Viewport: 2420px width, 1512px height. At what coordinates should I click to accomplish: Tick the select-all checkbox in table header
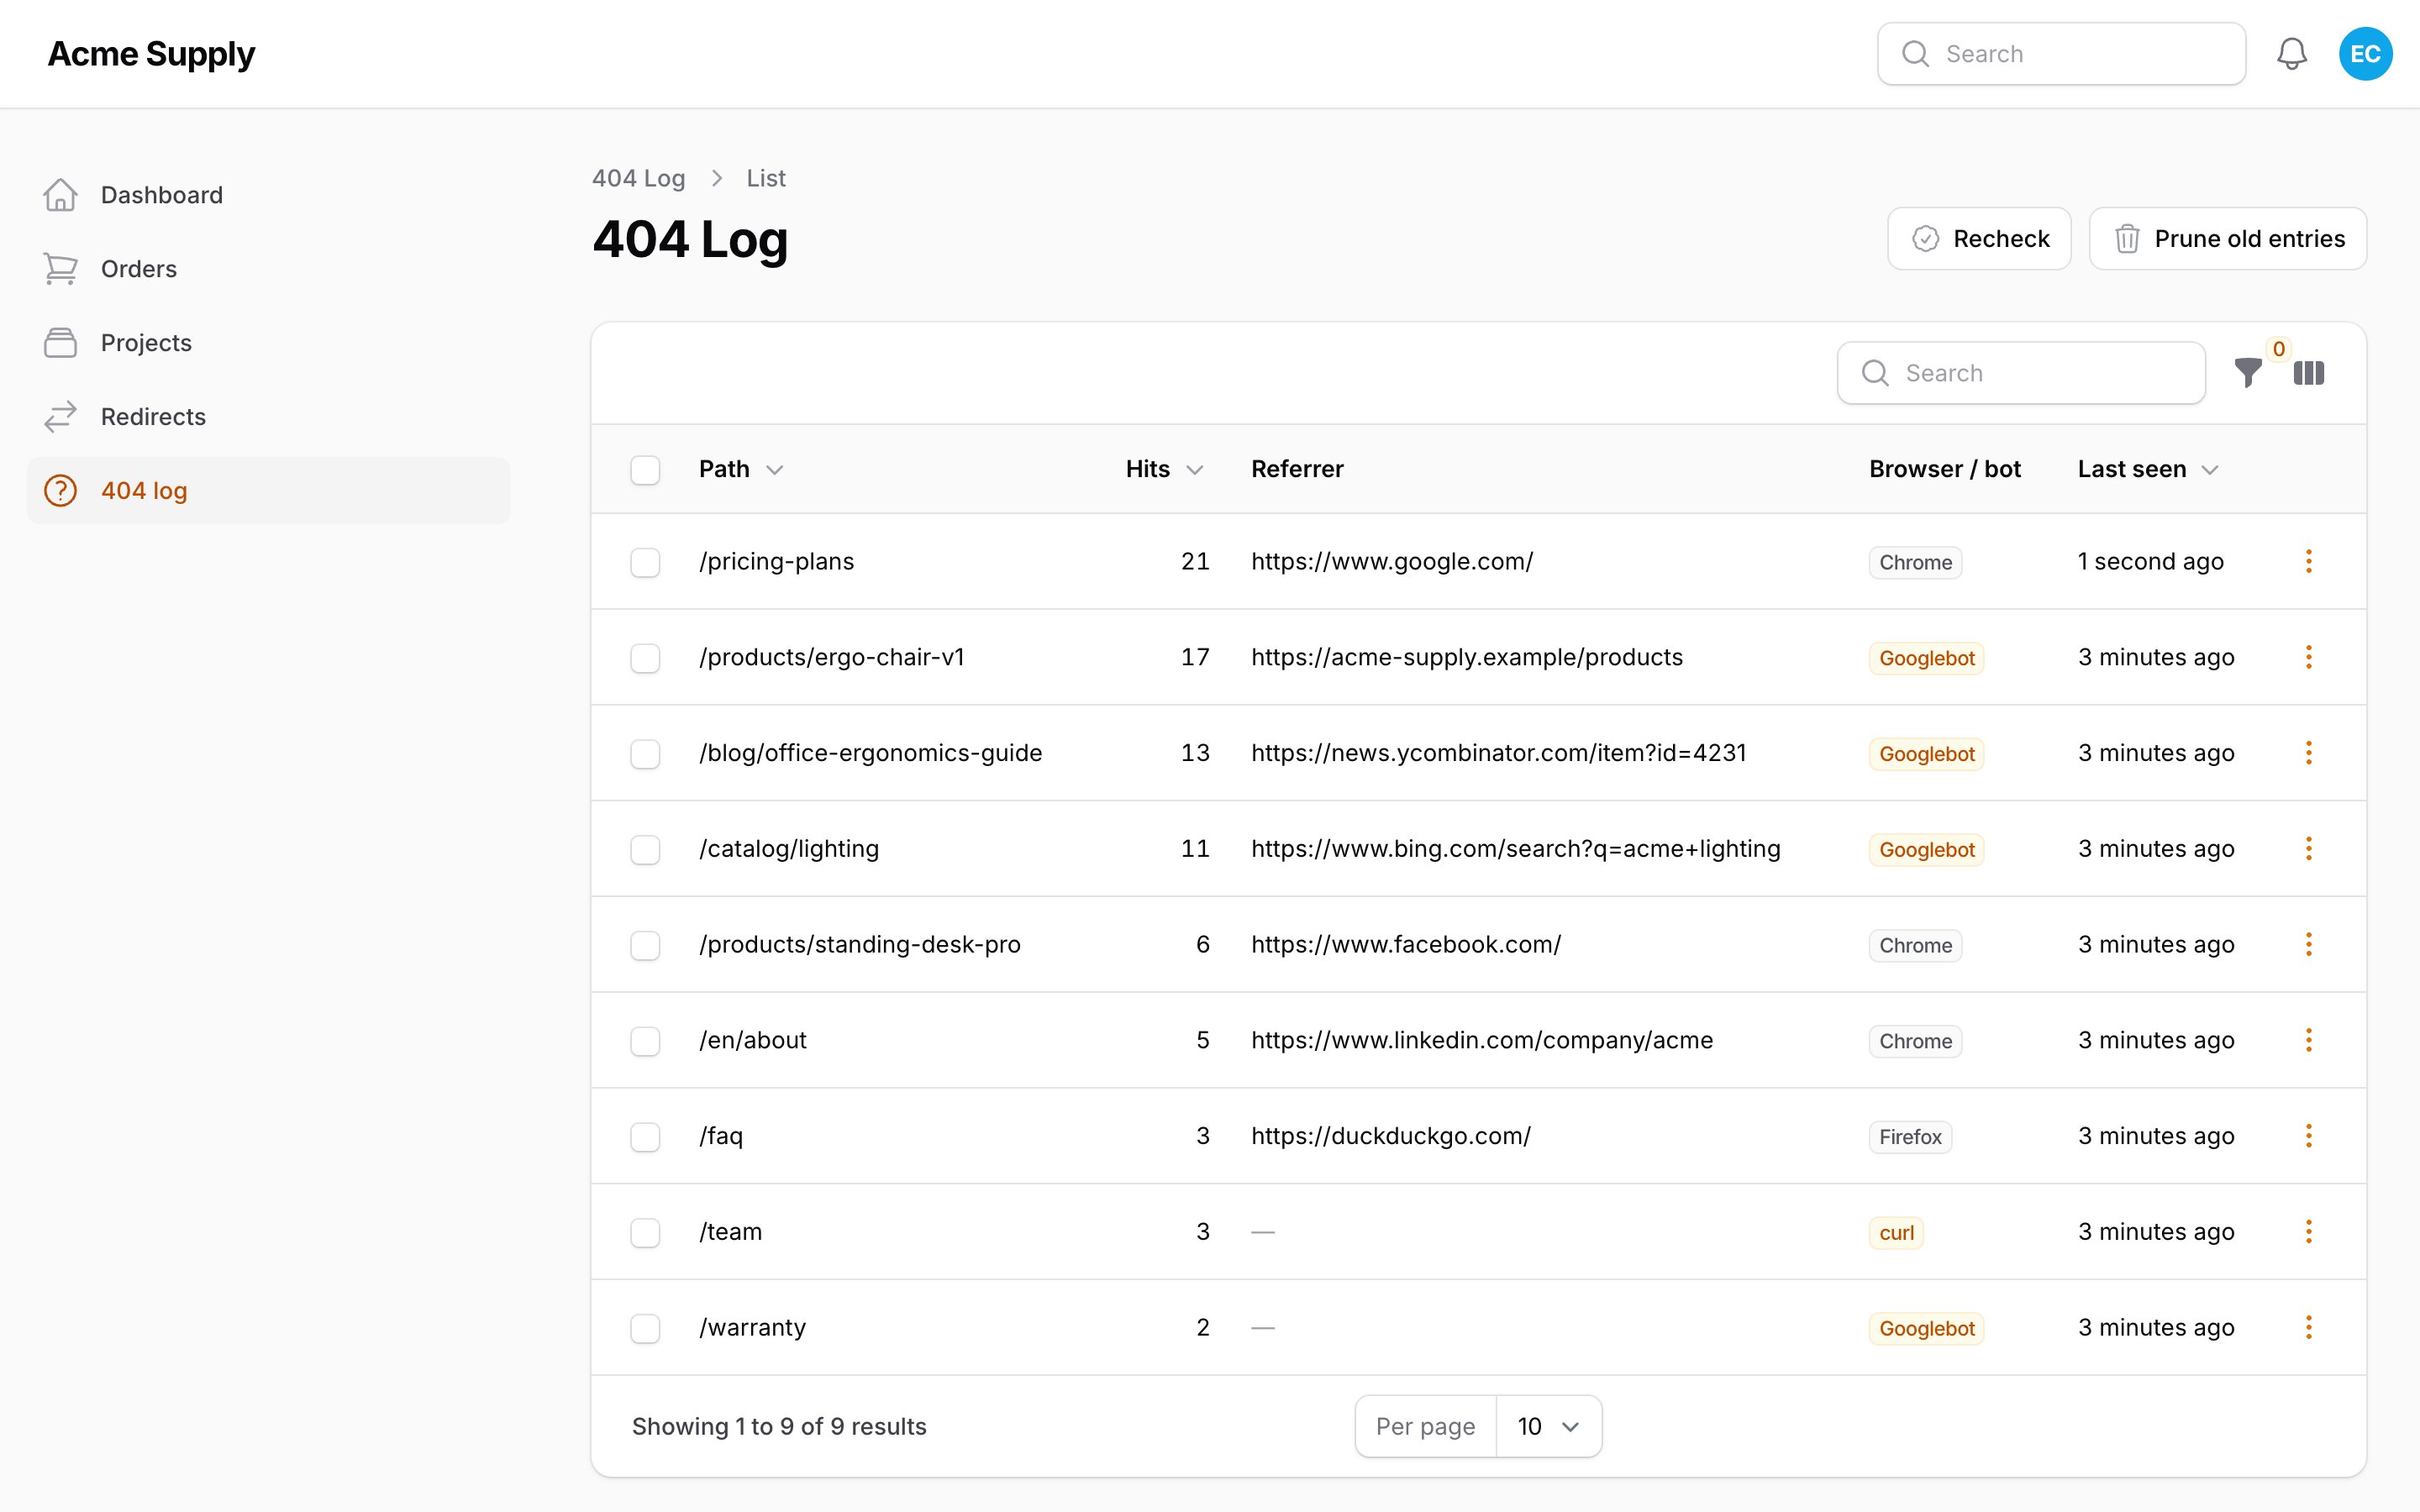point(645,470)
